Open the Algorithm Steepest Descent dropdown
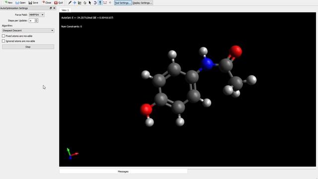Viewport: 318px width, 179px height. click(x=28, y=30)
